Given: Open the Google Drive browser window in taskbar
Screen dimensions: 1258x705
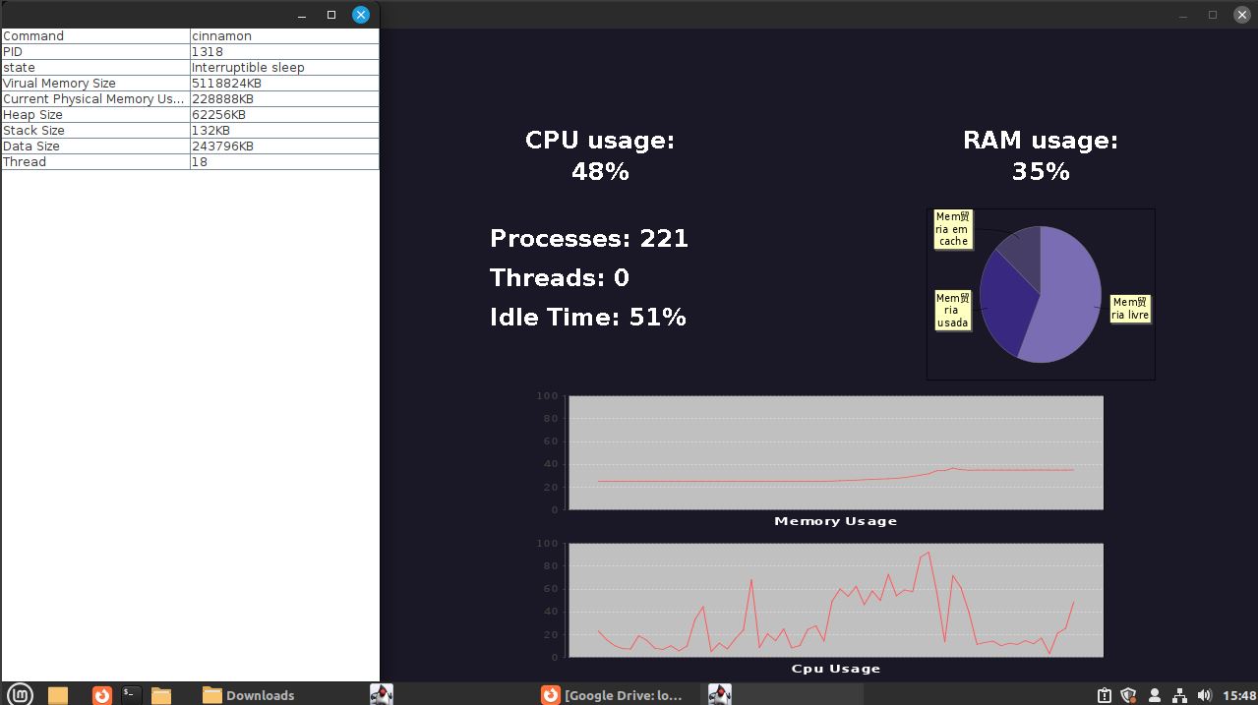Looking at the screenshot, I should click(x=612, y=694).
